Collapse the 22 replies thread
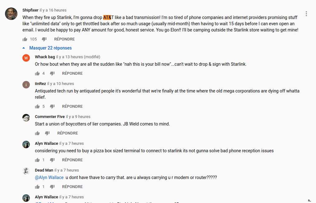The width and height of the screenshot is (316, 203). pos(50,48)
